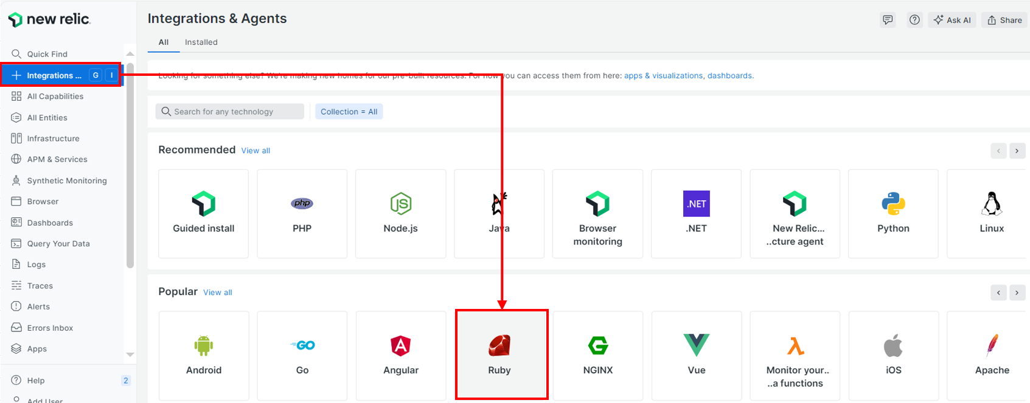Click the Search for any technology field
This screenshot has width=1030, height=403.
coord(230,112)
